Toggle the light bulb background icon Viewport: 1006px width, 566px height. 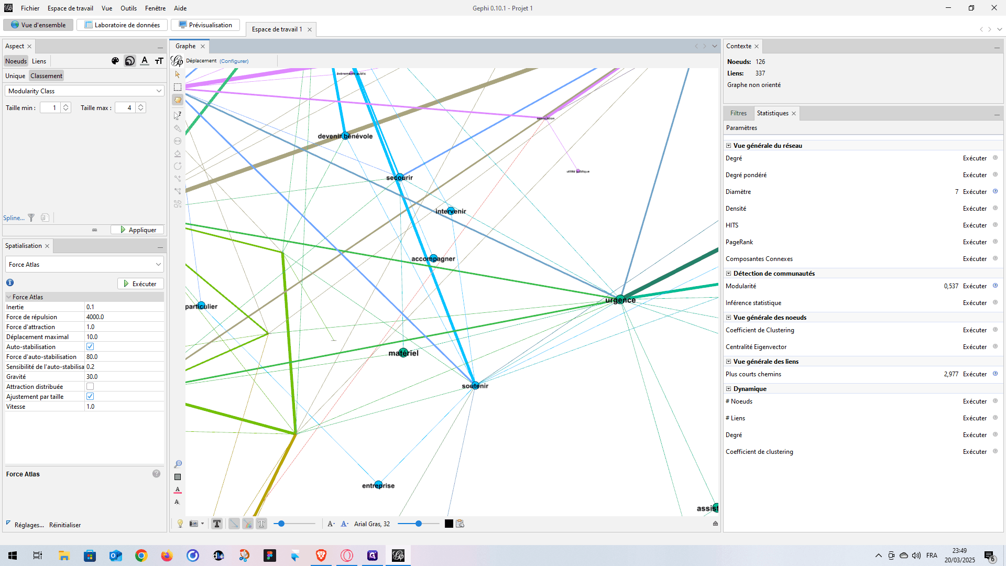pyautogui.click(x=180, y=524)
